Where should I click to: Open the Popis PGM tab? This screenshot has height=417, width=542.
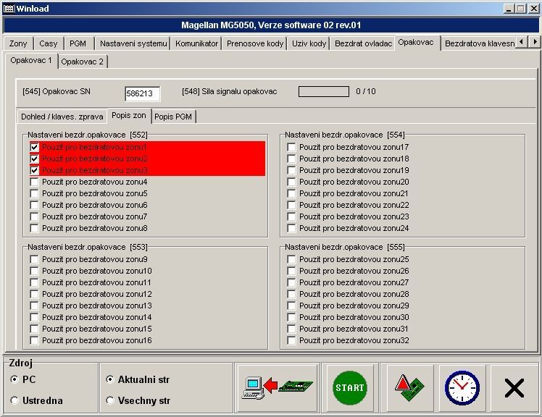(174, 117)
